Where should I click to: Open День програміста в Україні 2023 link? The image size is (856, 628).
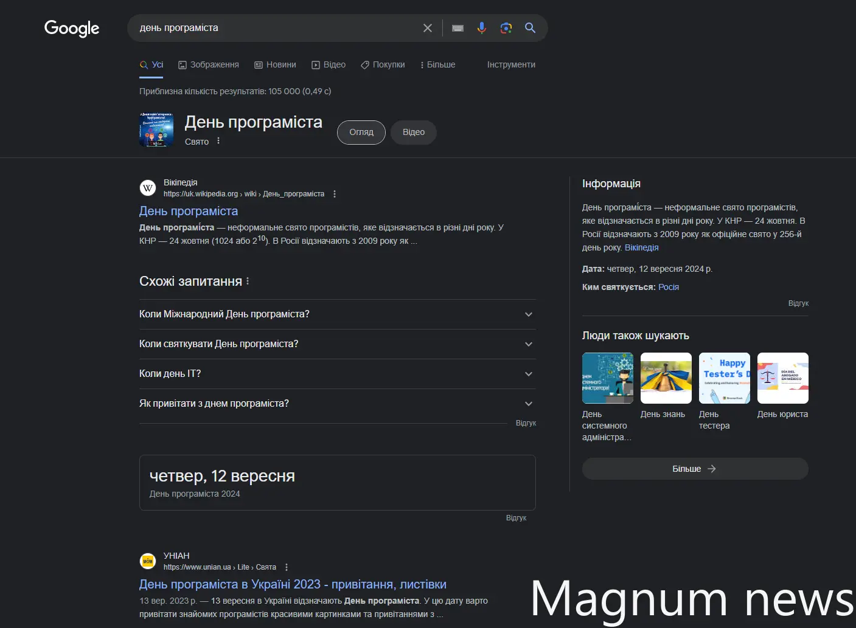(293, 584)
